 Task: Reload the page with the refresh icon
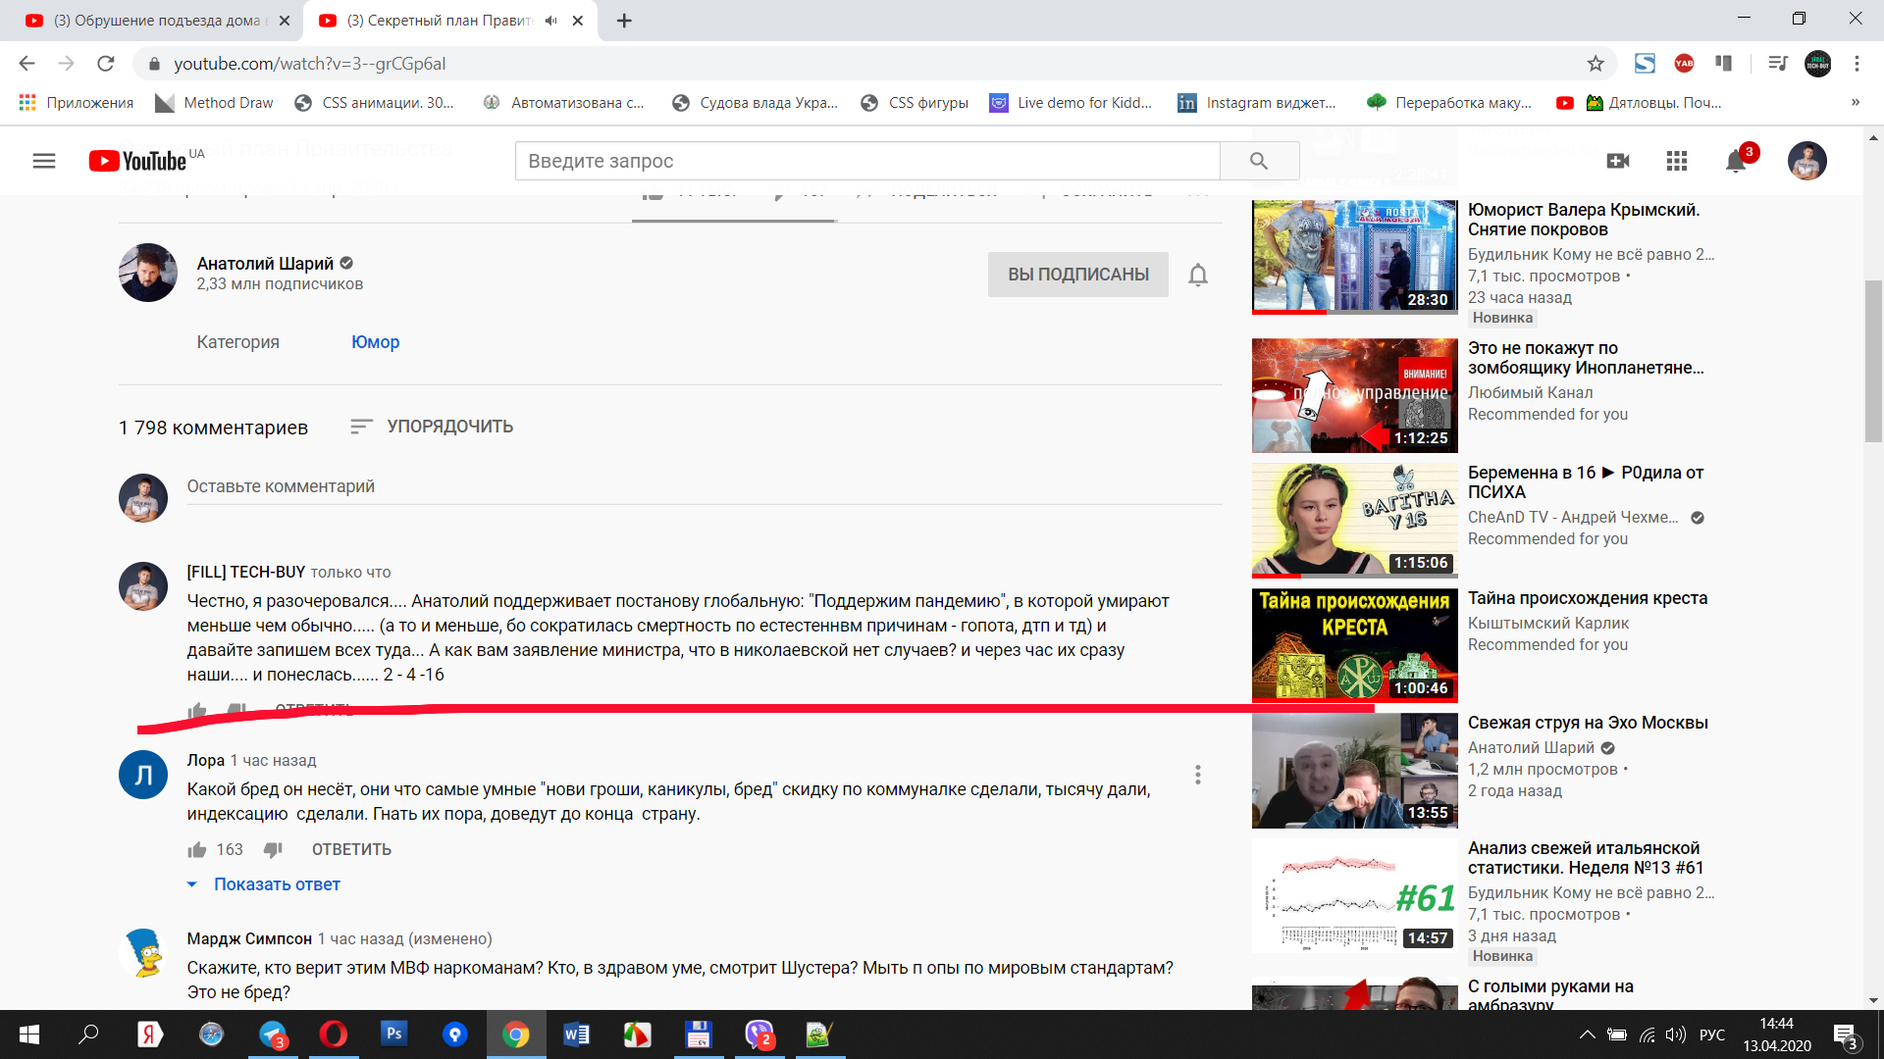pyautogui.click(x=106, y=64)
